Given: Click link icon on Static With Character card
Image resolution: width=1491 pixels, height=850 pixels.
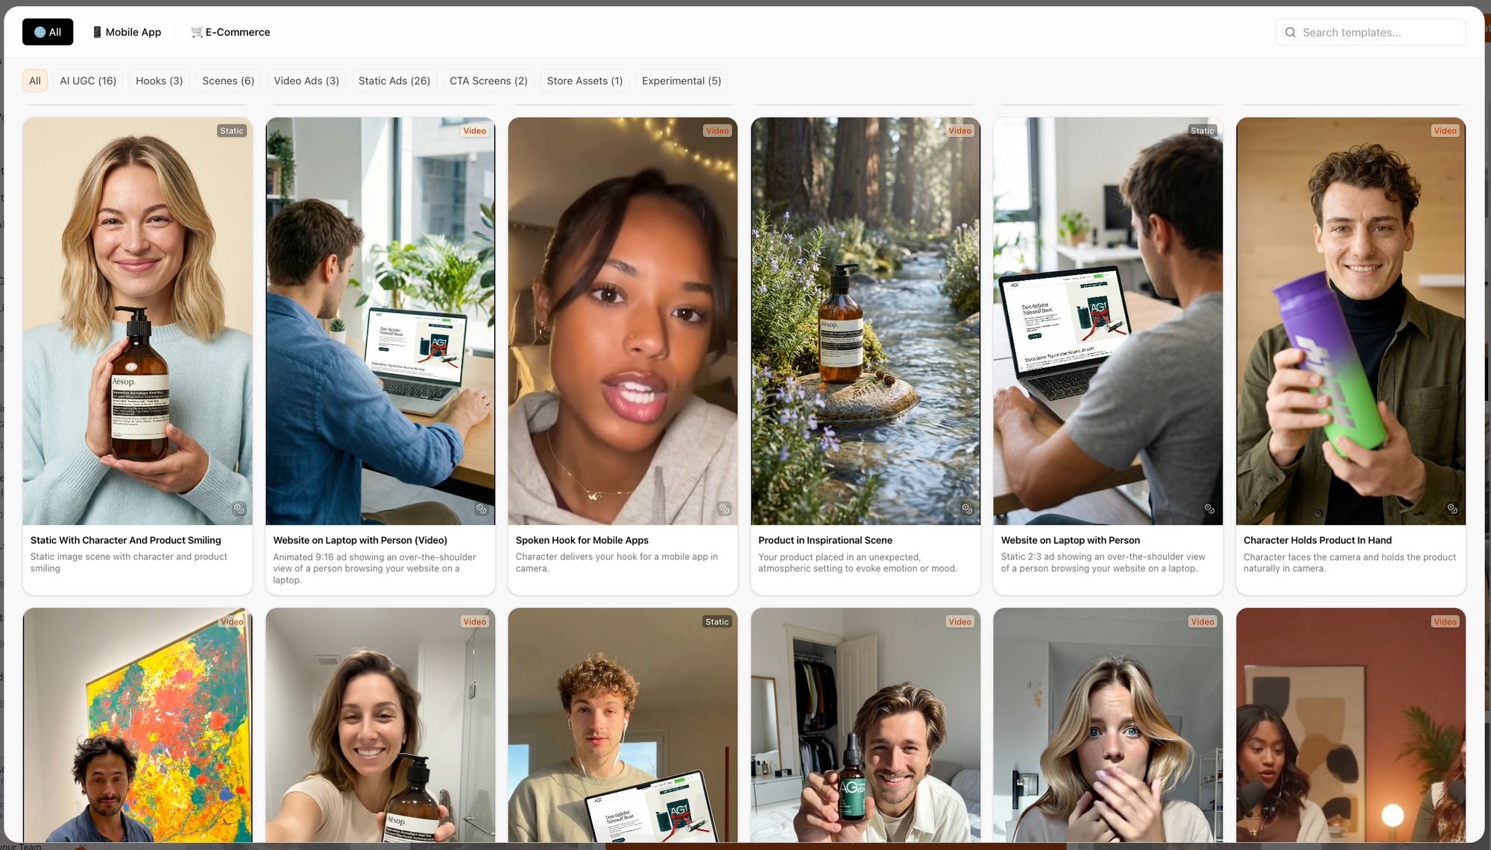Looking at the screenshot, I should [x=239, y=509].
